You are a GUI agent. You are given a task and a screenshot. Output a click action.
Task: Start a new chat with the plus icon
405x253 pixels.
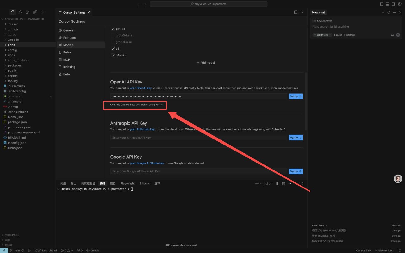[383, 12]
